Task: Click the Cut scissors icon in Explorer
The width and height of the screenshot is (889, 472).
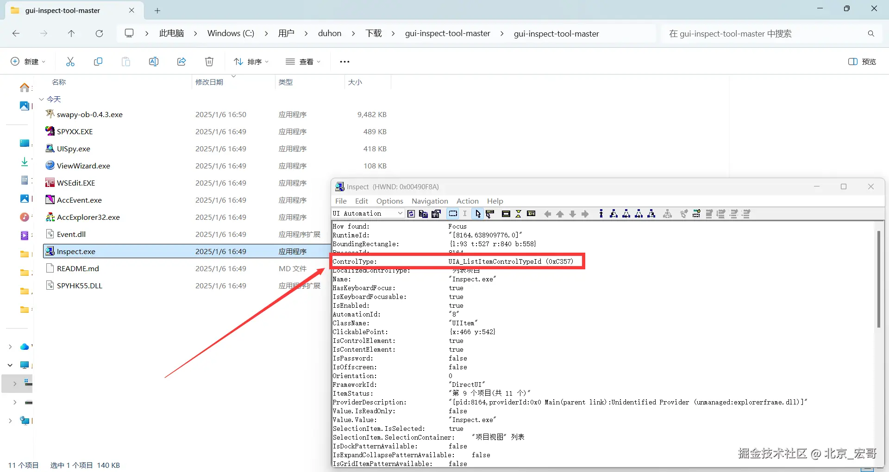Action: [x=70, y=62]
